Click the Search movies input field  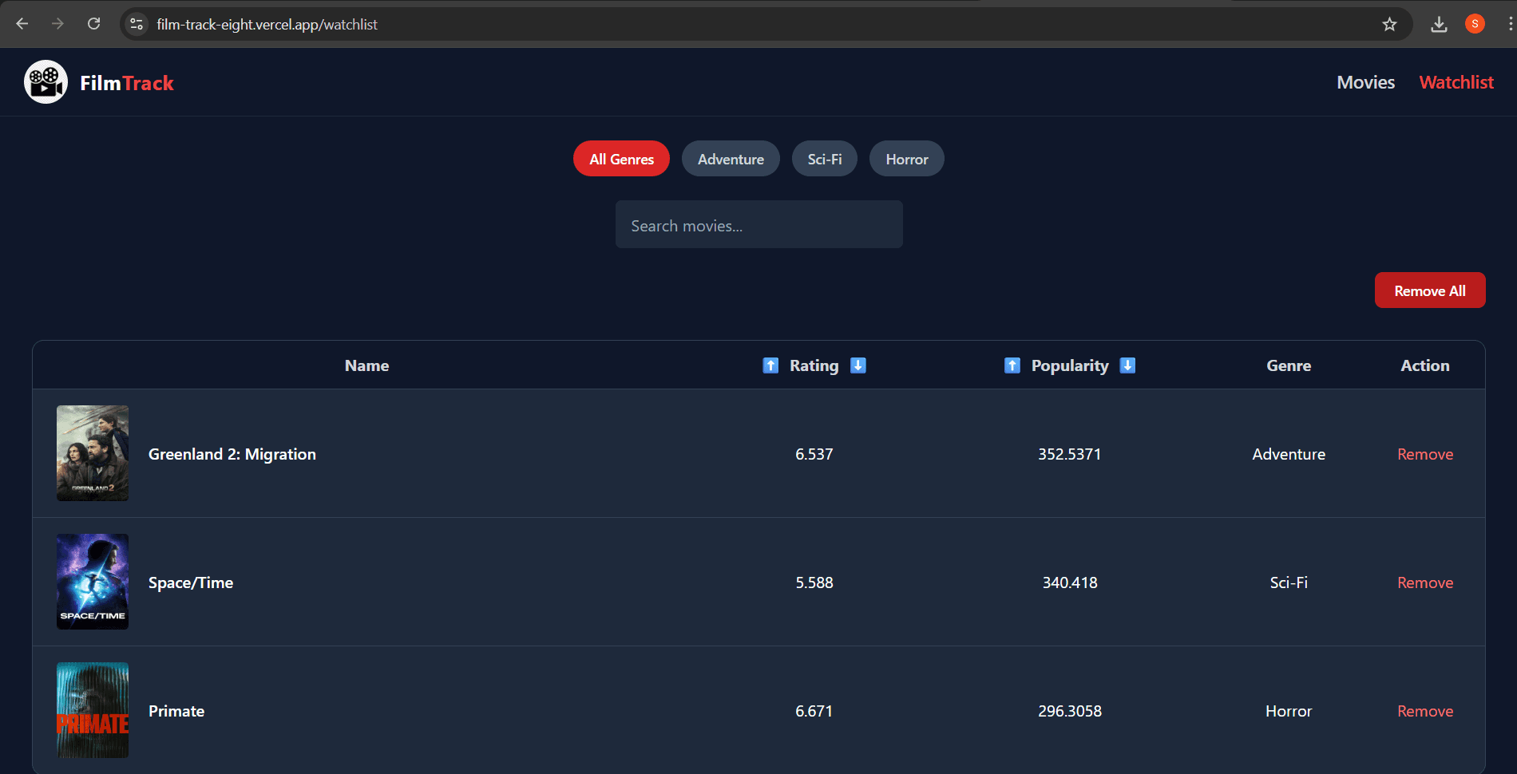pyautogui.click(x=758, y=224)
